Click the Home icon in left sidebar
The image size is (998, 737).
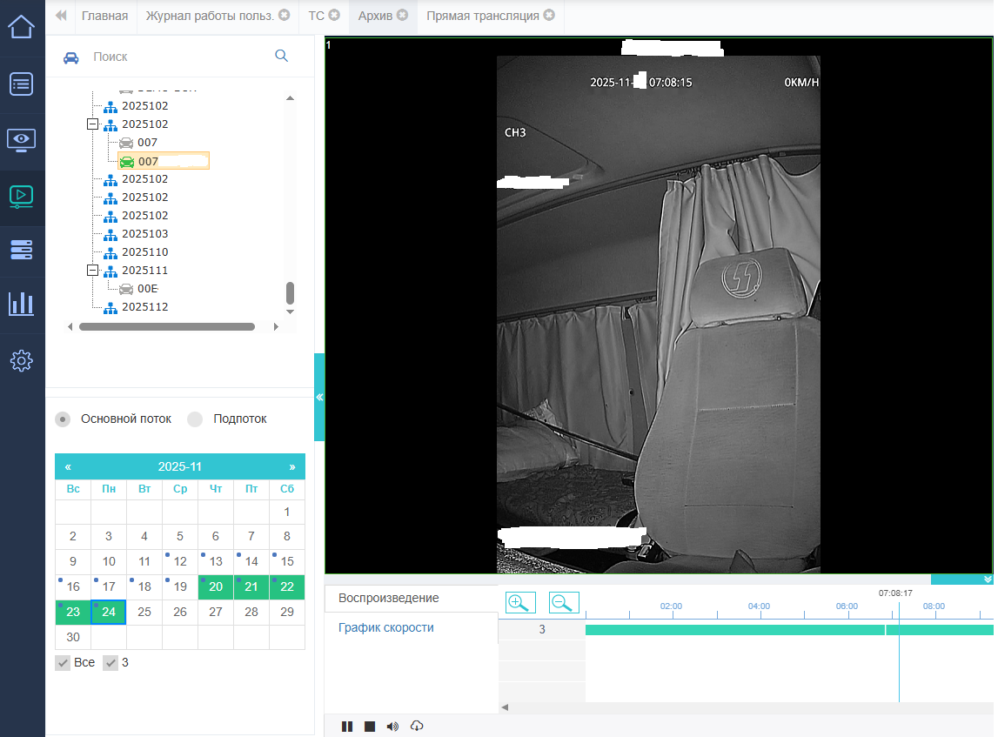(22, 26)
